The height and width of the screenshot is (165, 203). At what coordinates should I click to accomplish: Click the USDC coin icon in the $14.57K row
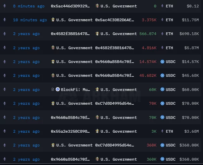point(162,62)
